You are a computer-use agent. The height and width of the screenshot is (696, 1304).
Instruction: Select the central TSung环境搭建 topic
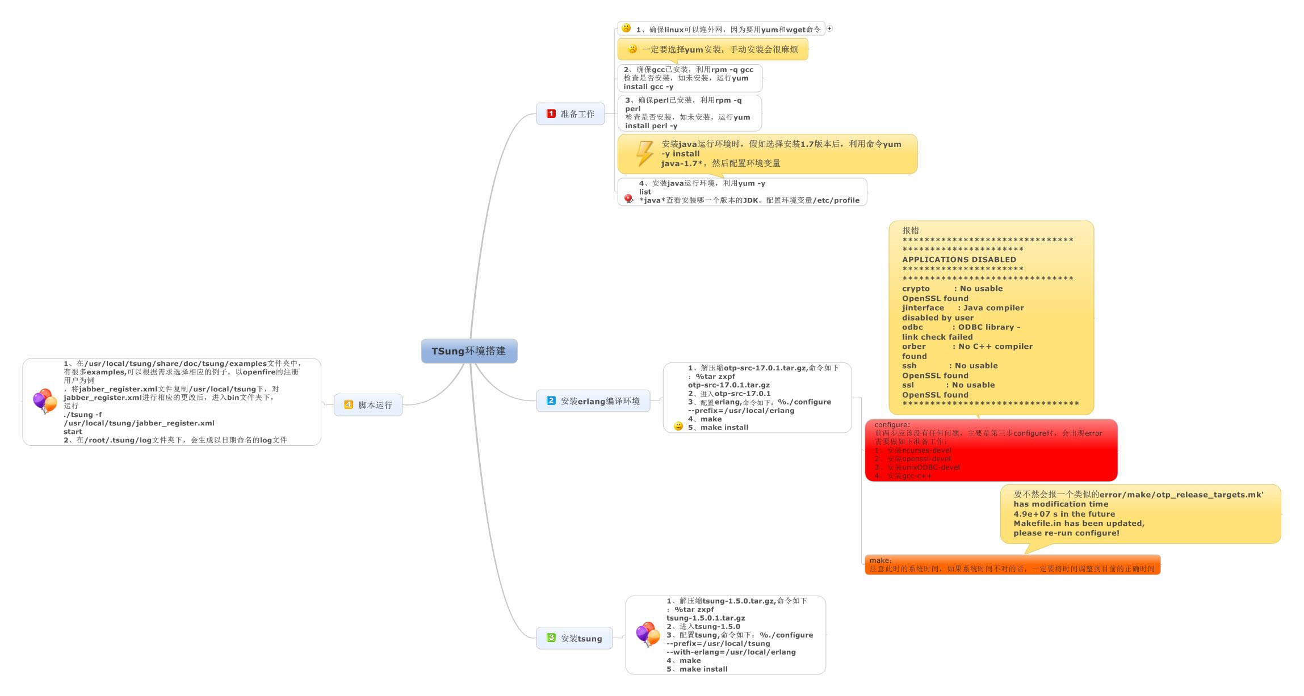tap(469, 351)
